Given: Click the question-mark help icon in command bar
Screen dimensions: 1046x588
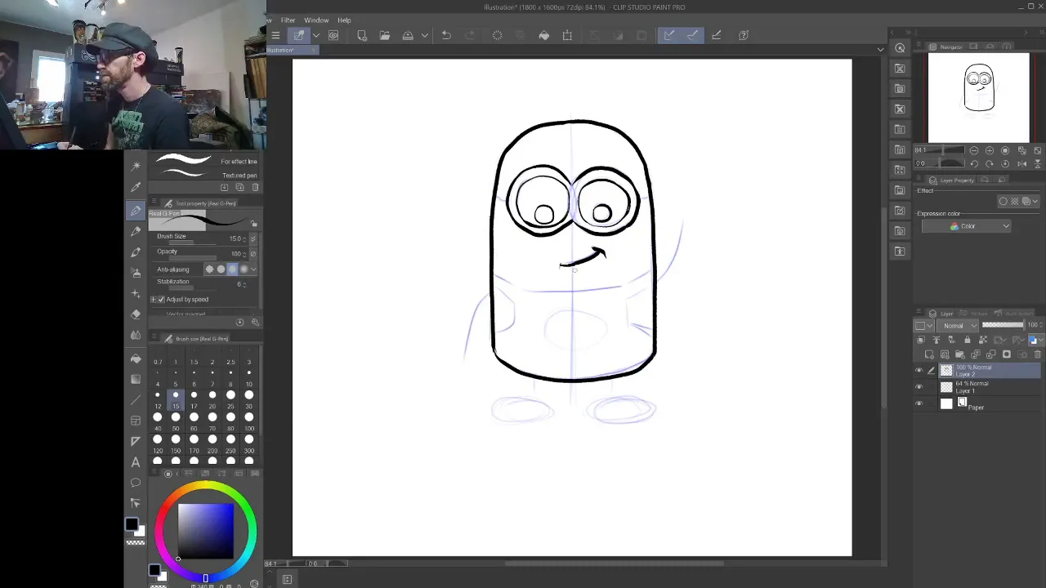Looking at the screenshot, I should [744, 35].
